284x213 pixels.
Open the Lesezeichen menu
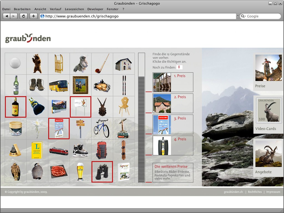coord(74,9)
